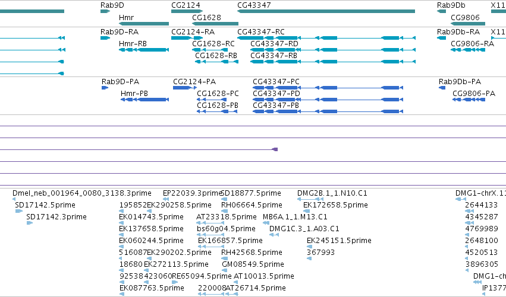Click the Rab9Db gene label
This screenshot has width=506, height=297.
point(451,5)
